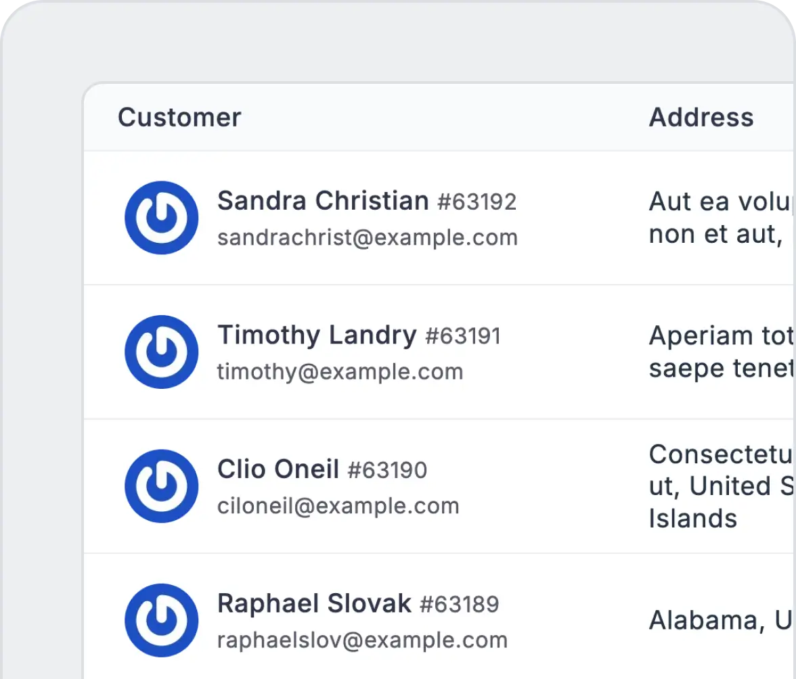Click the Alabama address cell
Viewport: 796px width, 679px height.
[x=720, y=620]
